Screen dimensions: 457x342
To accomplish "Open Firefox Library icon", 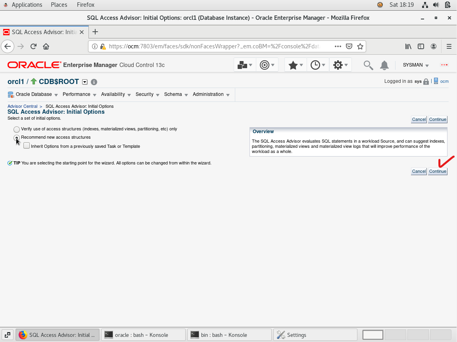I will [408, 46].
